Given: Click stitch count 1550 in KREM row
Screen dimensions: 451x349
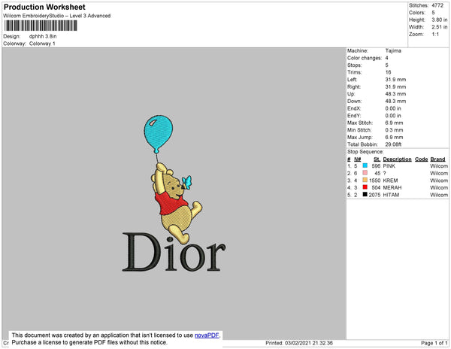Looking at the screenshot, I should tap(375, 181).
